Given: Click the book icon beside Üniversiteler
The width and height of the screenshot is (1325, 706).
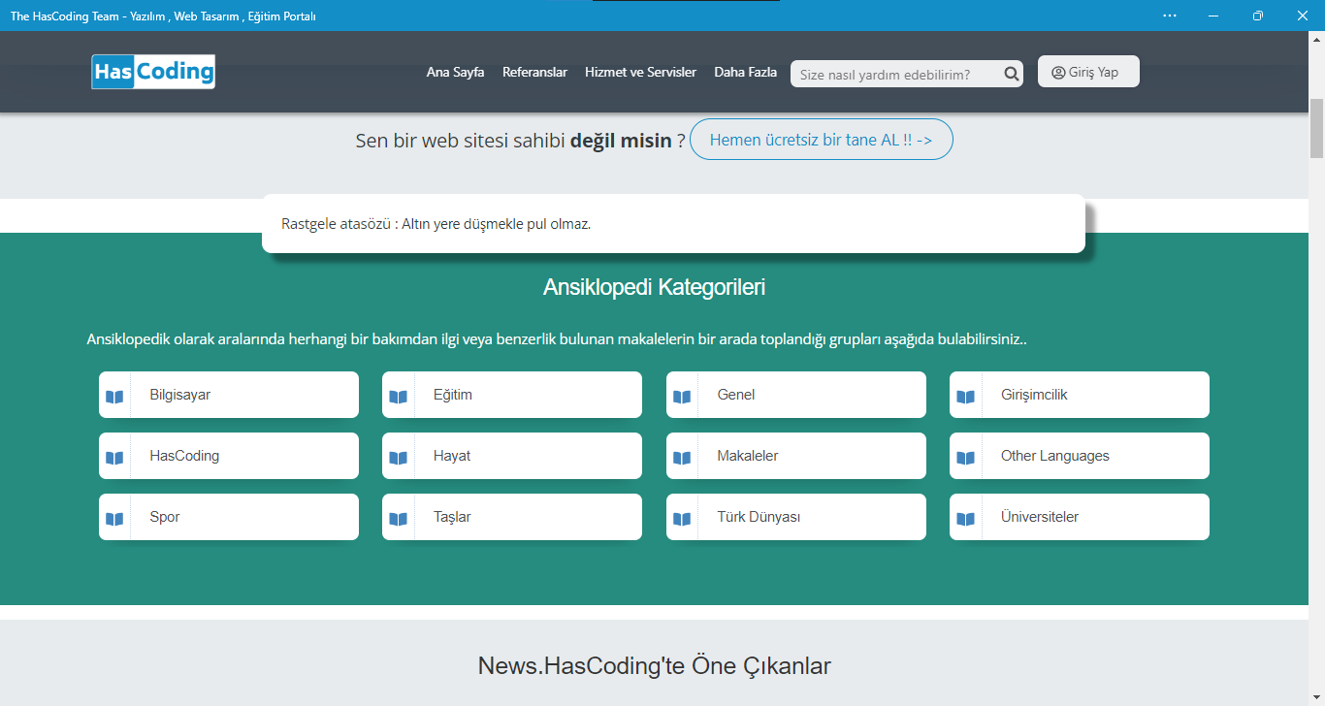Looking at the screenshot, I should tap(965, 519).
